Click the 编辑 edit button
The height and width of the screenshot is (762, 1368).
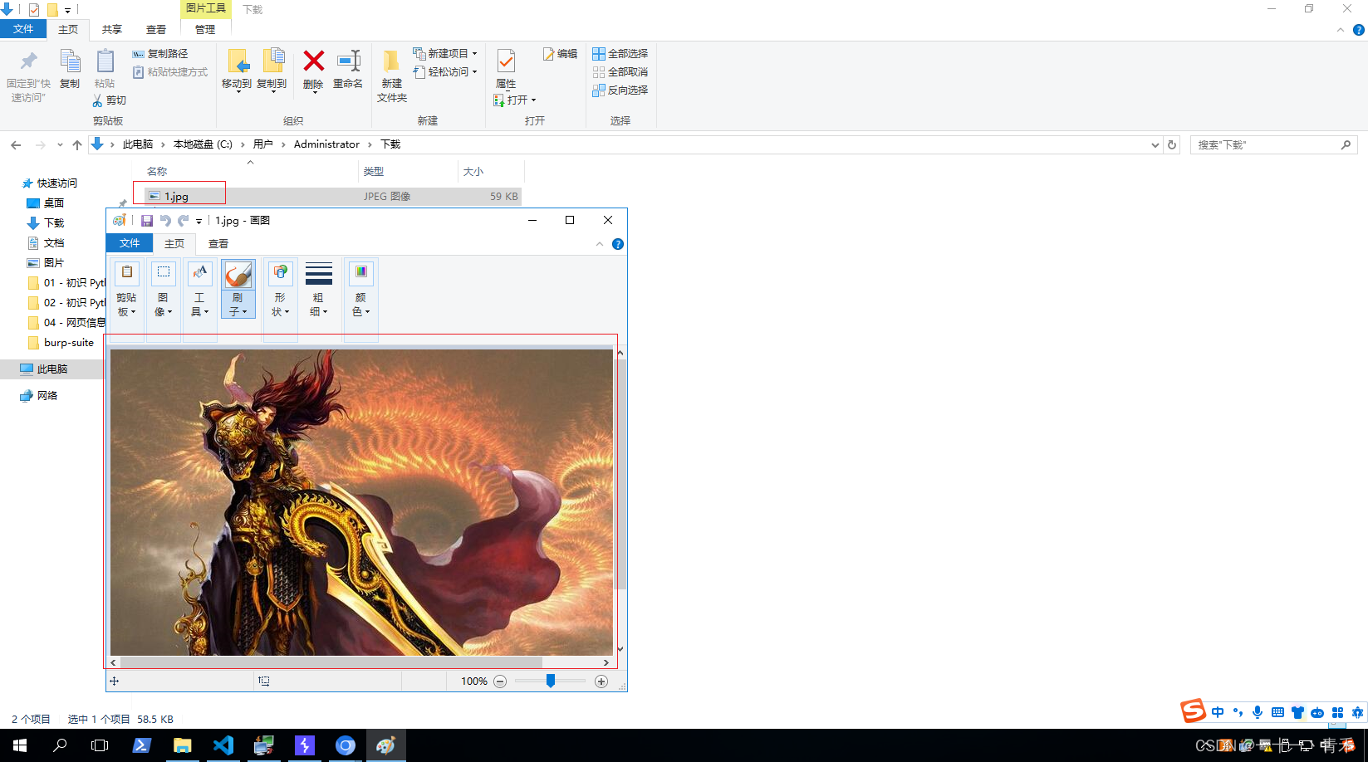pyautogui.click(x=560, y=54)
